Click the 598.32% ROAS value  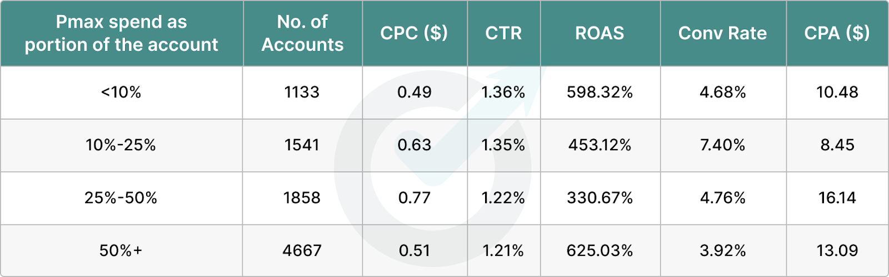coord(600,92)
